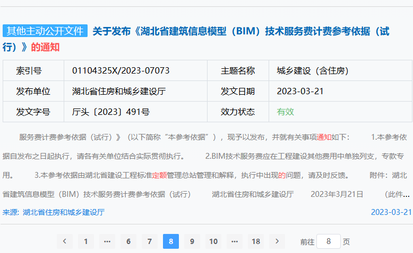The width and height of the screenshot is (413, 253).
Task: Open page 1 in pagination
Action: coord(85,241)
